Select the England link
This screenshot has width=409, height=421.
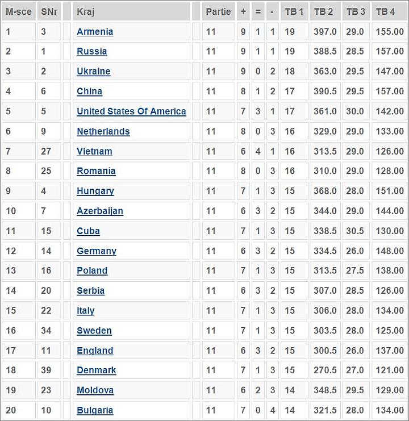[x=95, y=351]
